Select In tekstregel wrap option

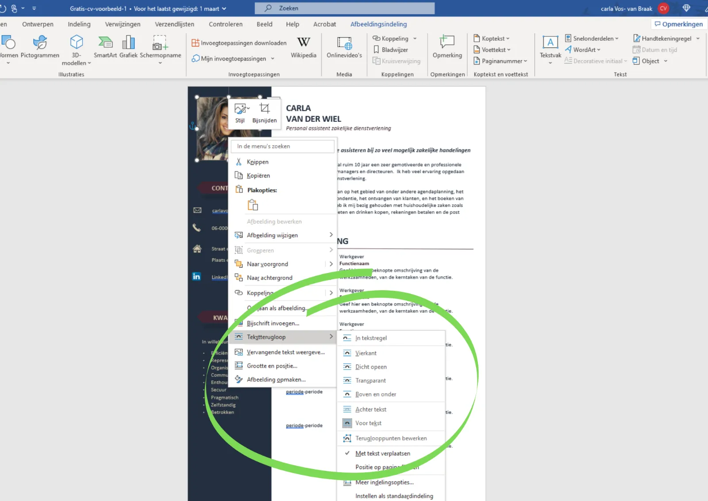tap(371, 338)
